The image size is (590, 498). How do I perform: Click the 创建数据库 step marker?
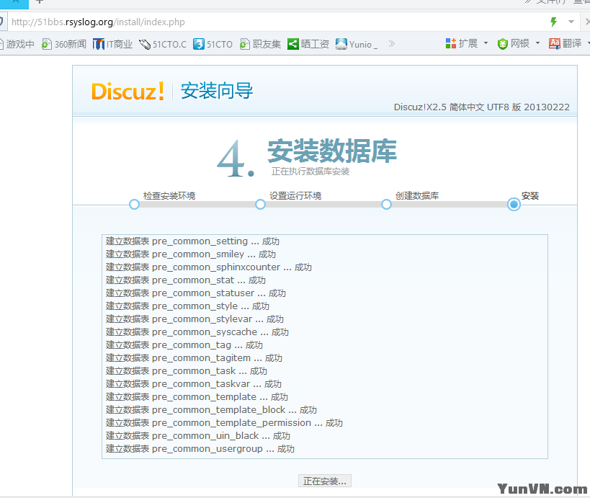[386, 205]
